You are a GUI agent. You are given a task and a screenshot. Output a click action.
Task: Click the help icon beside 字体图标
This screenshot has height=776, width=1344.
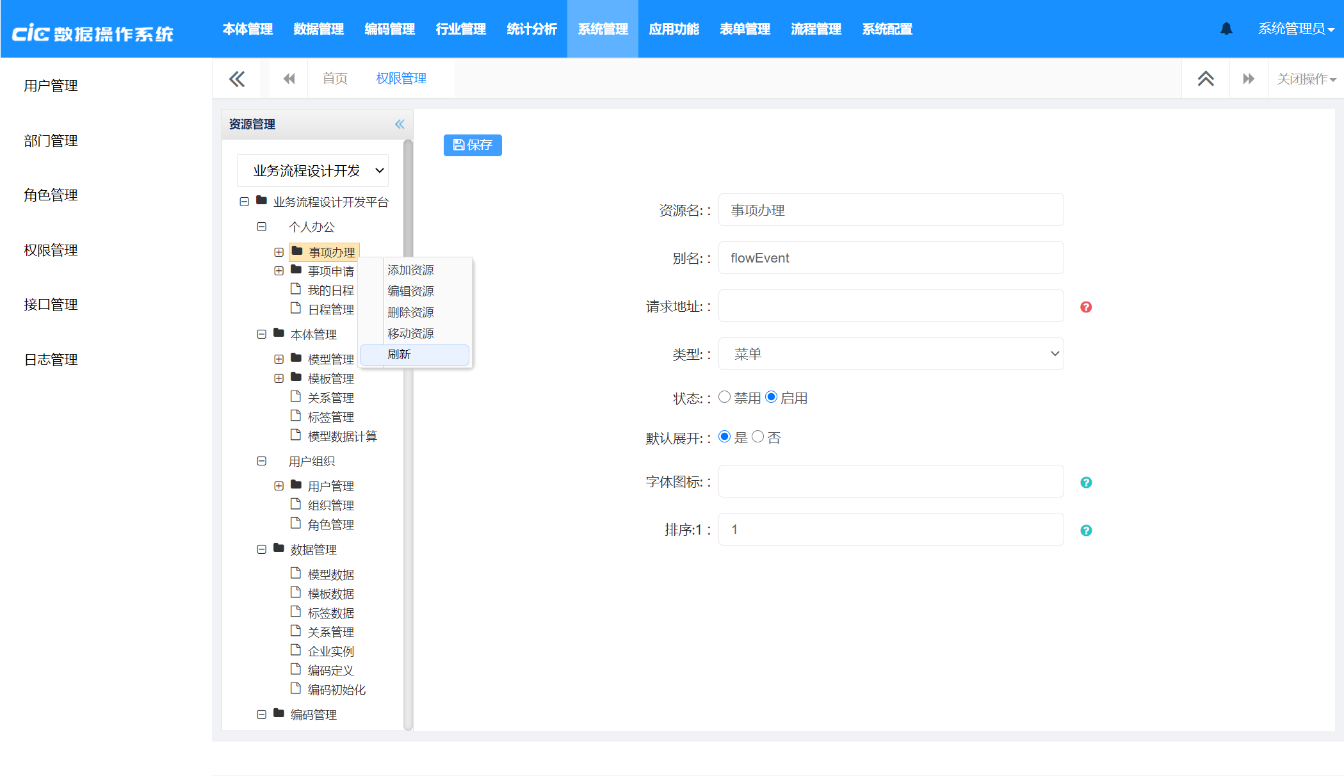click(1086, 483)
